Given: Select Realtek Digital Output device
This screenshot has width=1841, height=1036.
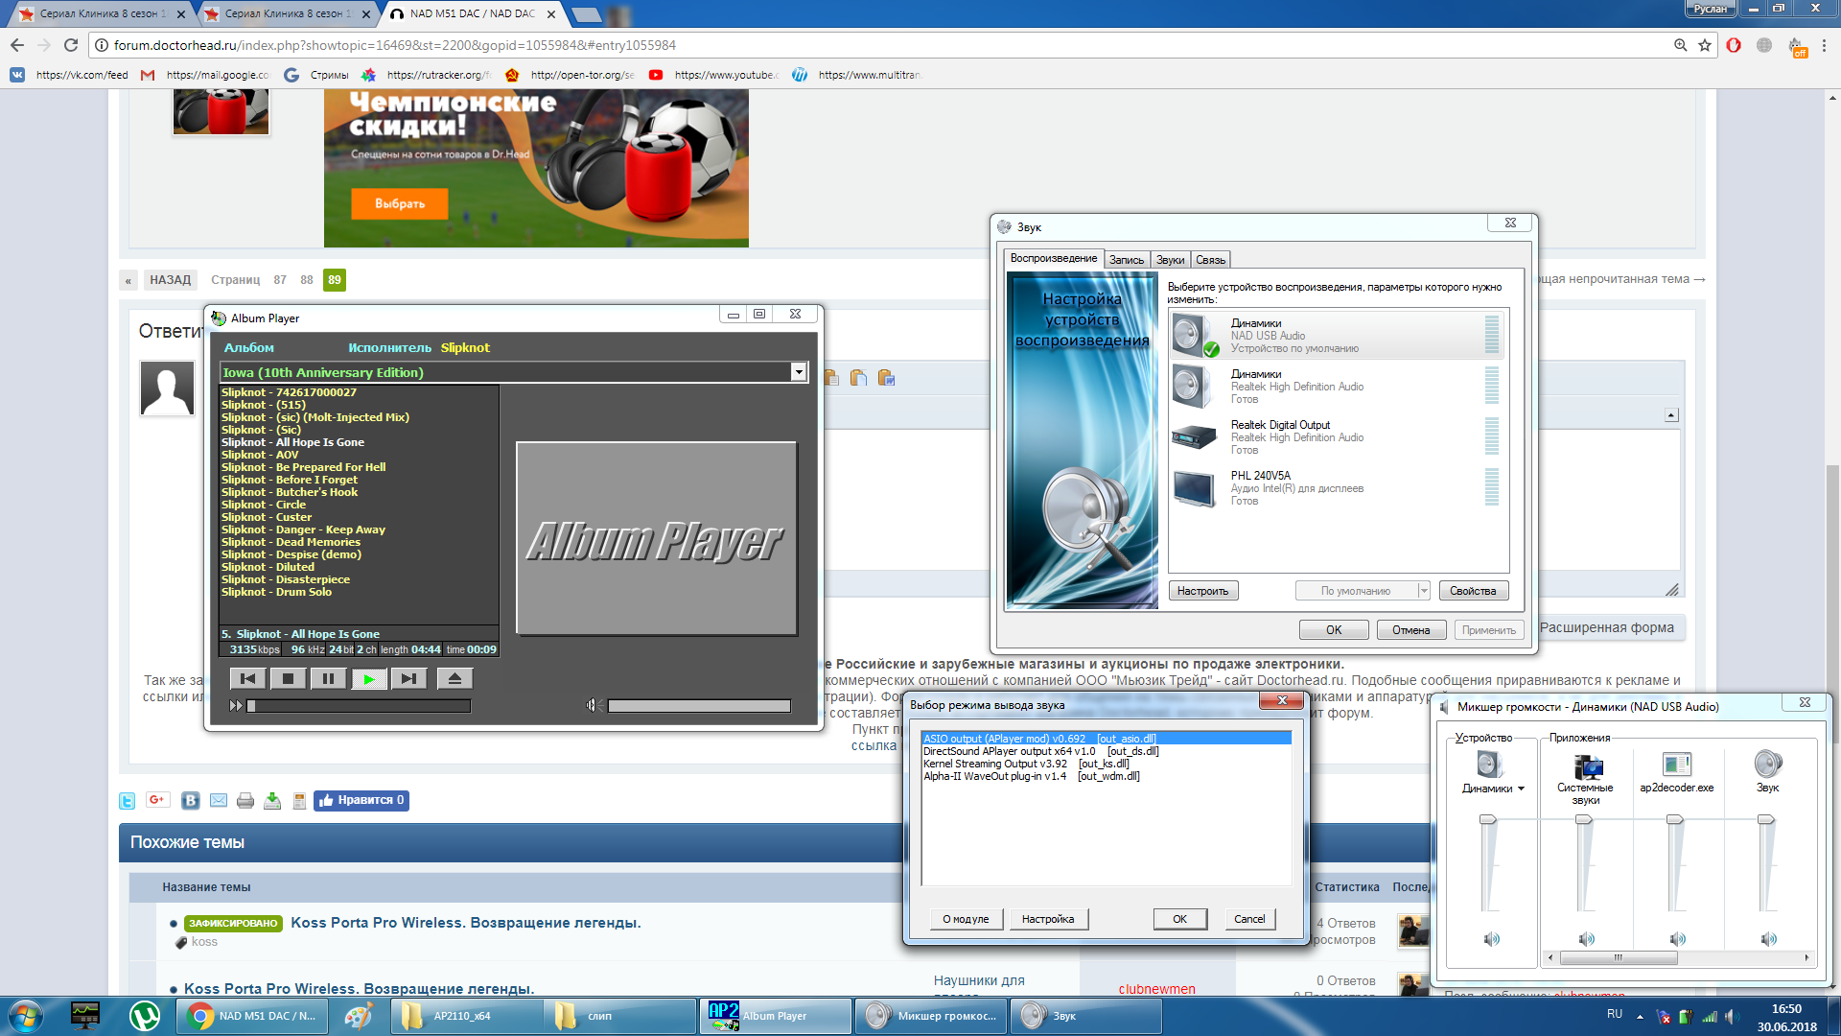Looking at the screenshot, I should click(x=1336, y=437).
